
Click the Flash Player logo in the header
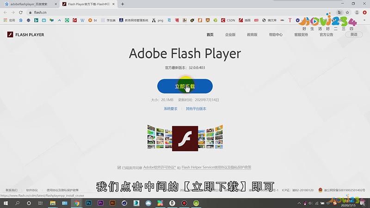coord(25,35)
